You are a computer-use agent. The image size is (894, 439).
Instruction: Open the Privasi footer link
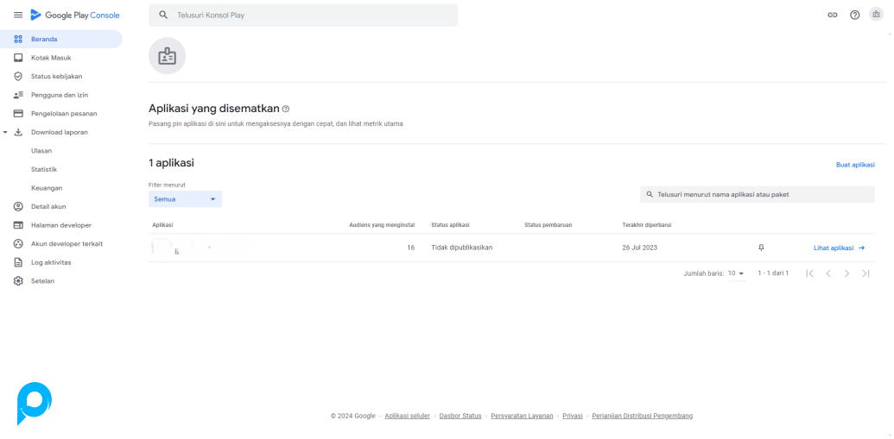[x=573, y=416]
